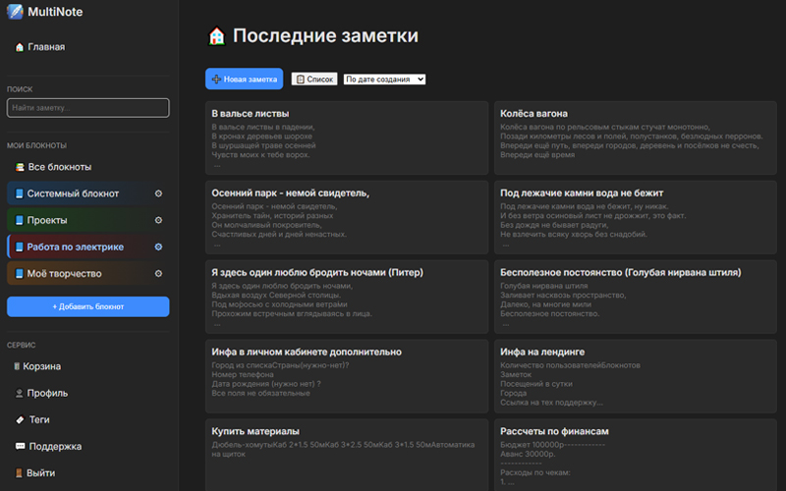This screenshot has width=786, height=491.
Task: Open settings gear for Проекты notebook
Action: click(158, 220)
